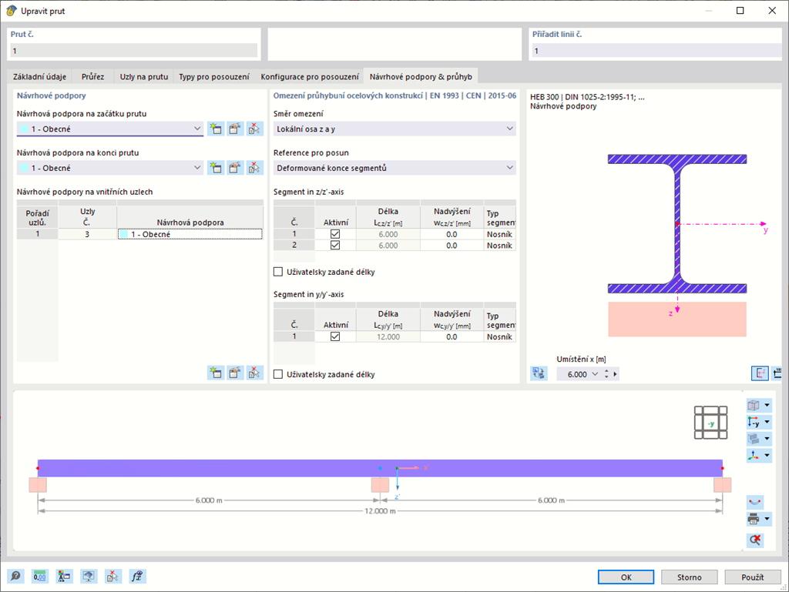The image size is (789, 592).
Task: Click the red deformation curve icon
Action: click(754, 502)
